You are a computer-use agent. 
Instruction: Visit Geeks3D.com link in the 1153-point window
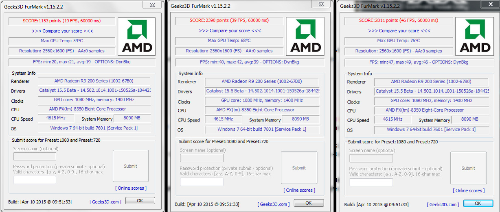pyautogui.click(x=105, y=202)
